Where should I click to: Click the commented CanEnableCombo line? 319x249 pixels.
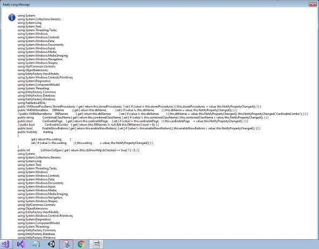pos(88,124)
